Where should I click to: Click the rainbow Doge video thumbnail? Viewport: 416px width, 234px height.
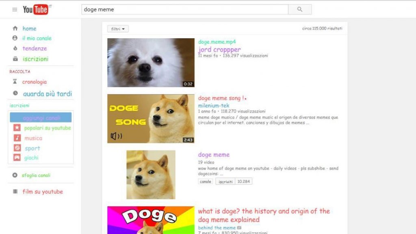point(151,220)
